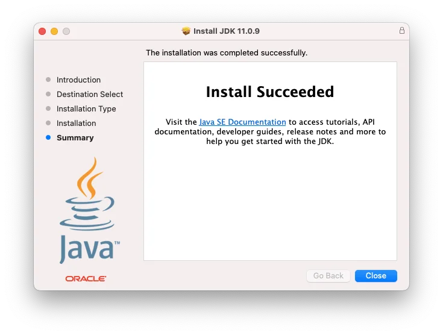
Task: Minimize the installer with the yellow button
Action: tap(54, 31)
